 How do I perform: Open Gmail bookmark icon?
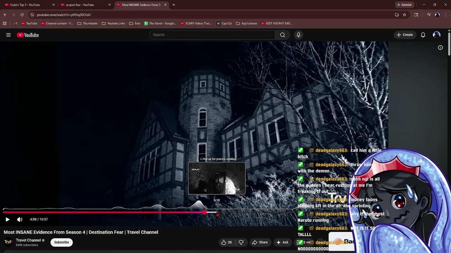(x=15, y=24)
